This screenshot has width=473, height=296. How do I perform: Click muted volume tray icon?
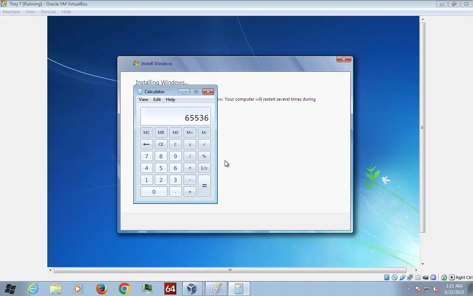click(436, 289)
